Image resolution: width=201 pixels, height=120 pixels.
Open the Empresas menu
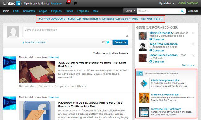click(x=83, y=11)
